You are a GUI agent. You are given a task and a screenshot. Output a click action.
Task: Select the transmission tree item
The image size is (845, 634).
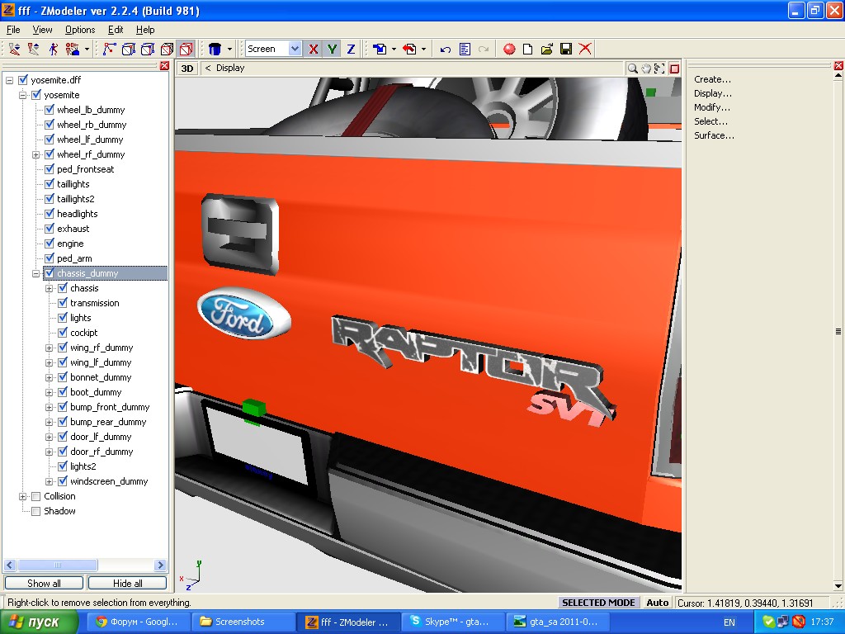point(94,303)
